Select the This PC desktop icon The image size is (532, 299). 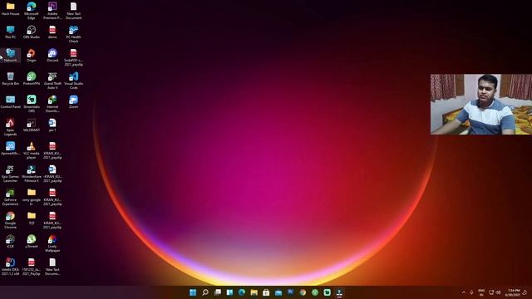pos(10,32)
